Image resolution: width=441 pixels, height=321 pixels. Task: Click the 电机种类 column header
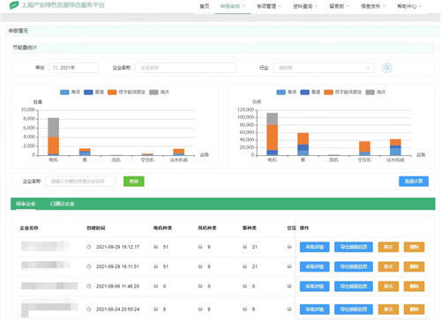point(162,228)
